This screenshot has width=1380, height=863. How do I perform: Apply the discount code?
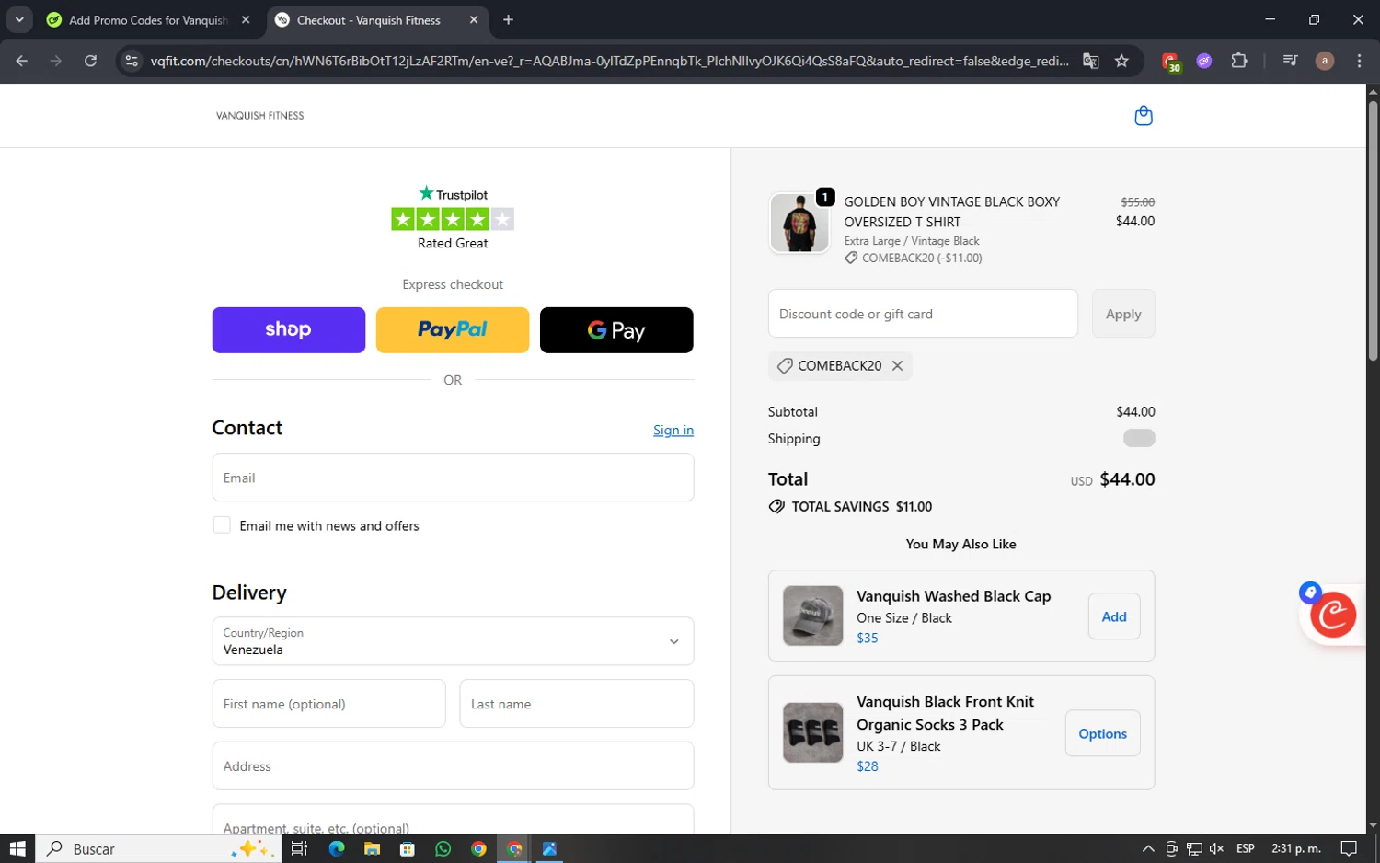pyautogui.click(x=1123, y=314)
